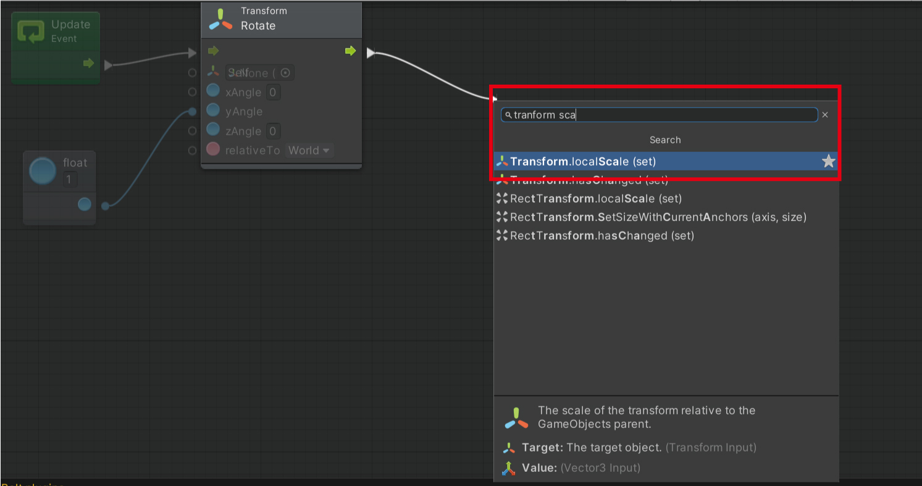Clear the search with the X button

click(825, 115)
